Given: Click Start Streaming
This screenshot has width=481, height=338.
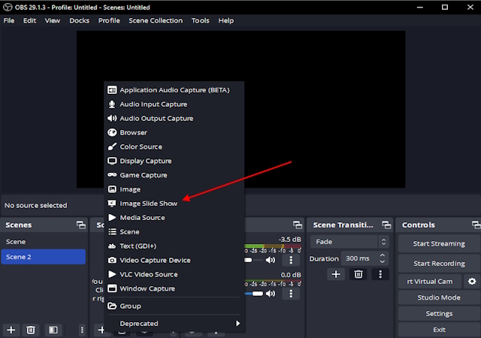Looking at the screenshot, I should [x=439, y=243].
